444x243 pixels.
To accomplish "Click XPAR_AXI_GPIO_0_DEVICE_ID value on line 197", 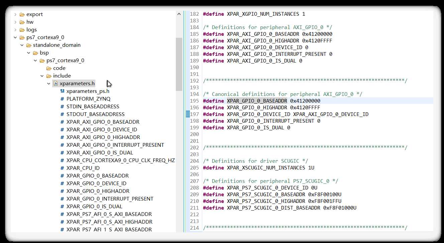I will click(331, 114).
